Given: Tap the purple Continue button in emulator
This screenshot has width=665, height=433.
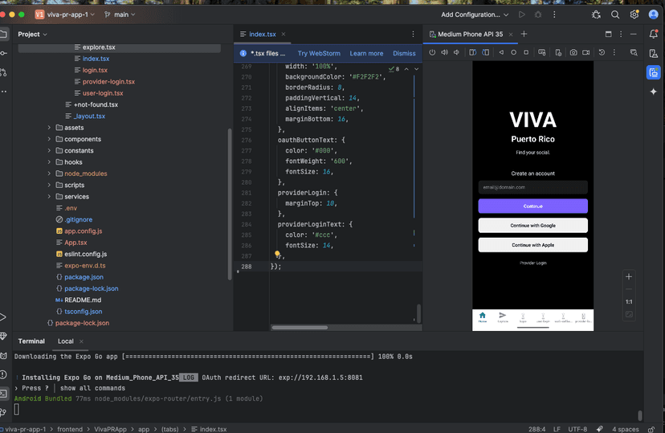Looking at the screenshot, I should (533, 206).
